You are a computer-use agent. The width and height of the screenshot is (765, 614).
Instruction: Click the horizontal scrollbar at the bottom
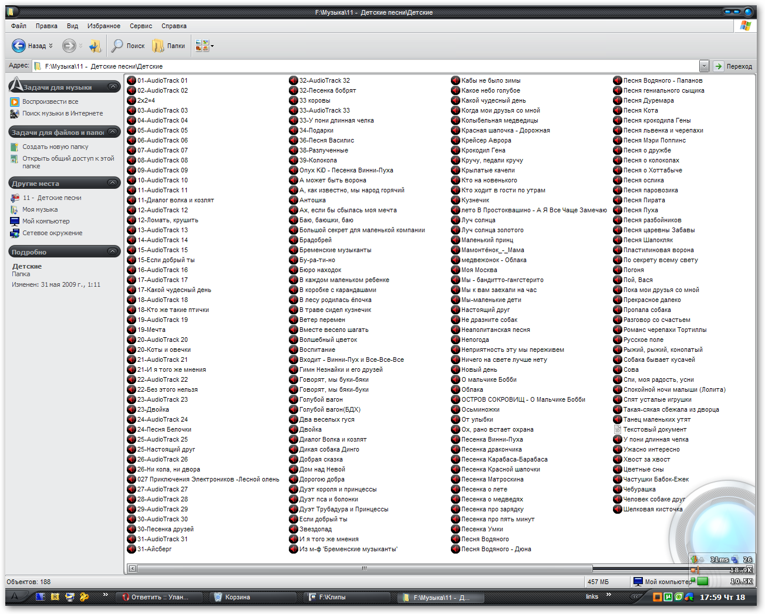[x=364, y=568]
